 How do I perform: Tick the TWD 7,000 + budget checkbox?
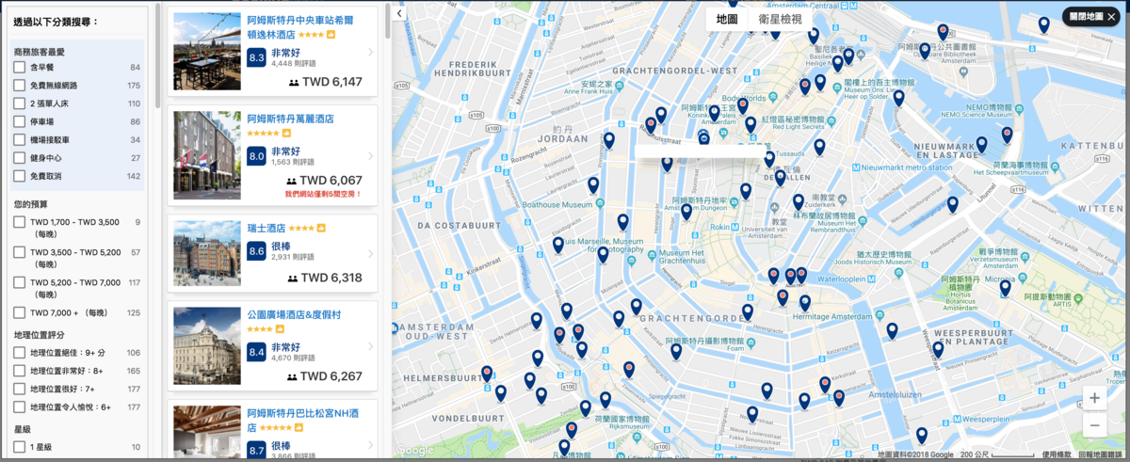[x=19, y=313]
